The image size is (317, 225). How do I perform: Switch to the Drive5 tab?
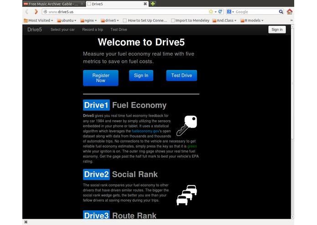click(x=117, y=4)
